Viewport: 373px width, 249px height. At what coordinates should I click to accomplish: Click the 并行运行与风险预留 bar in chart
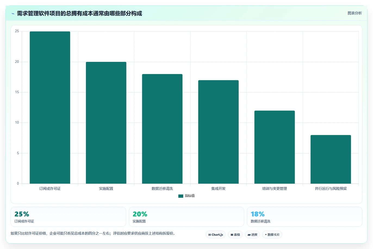coord(331,159)
